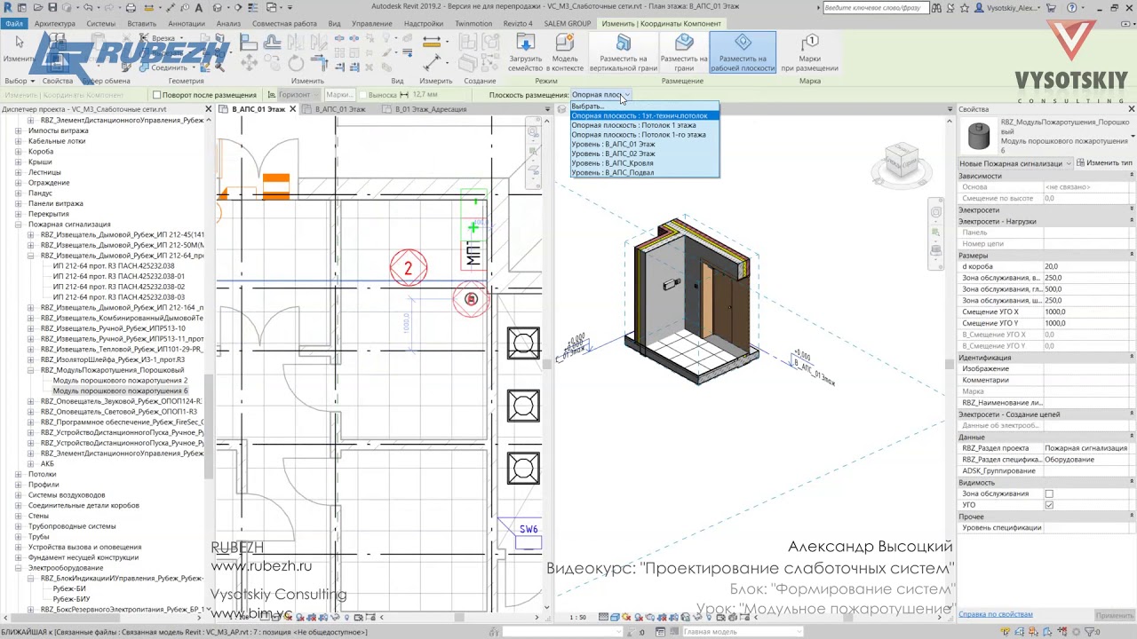Open the Файл menu

13,24
